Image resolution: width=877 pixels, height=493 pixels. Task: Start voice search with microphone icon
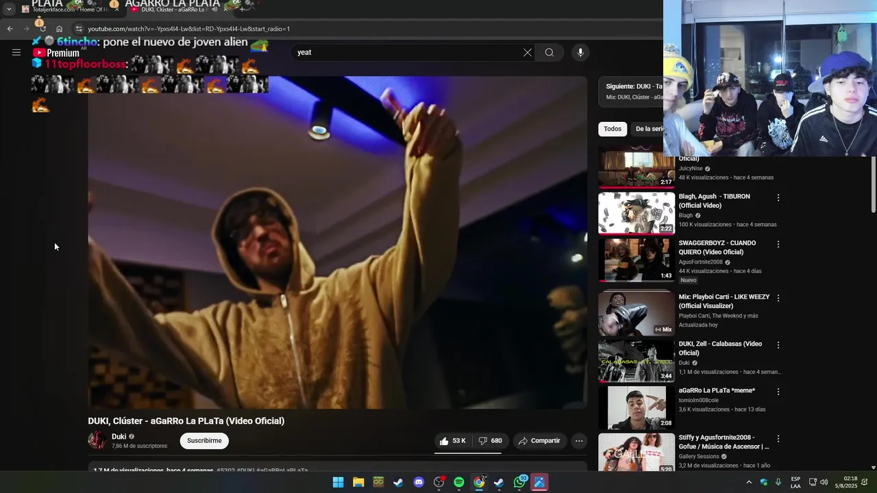click(580, 53)
